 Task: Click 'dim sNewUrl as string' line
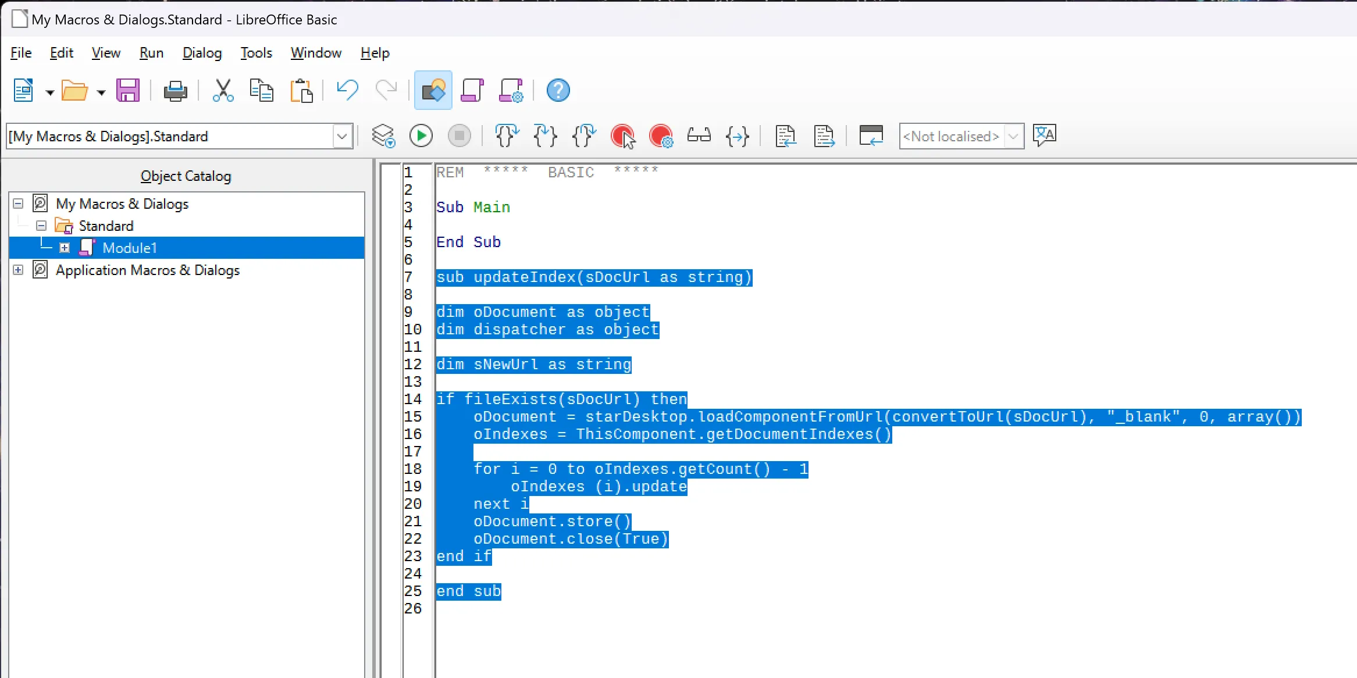(x=534, y=365)
